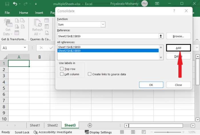
Task: Click the Consolidate dialog help question mark
Action: (x=174, y=11)
